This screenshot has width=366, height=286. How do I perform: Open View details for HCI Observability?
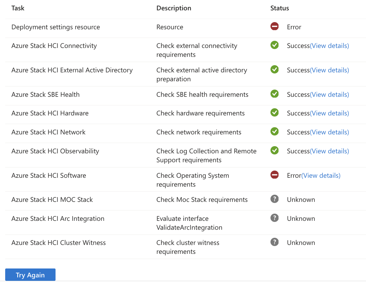coord(329,151)
